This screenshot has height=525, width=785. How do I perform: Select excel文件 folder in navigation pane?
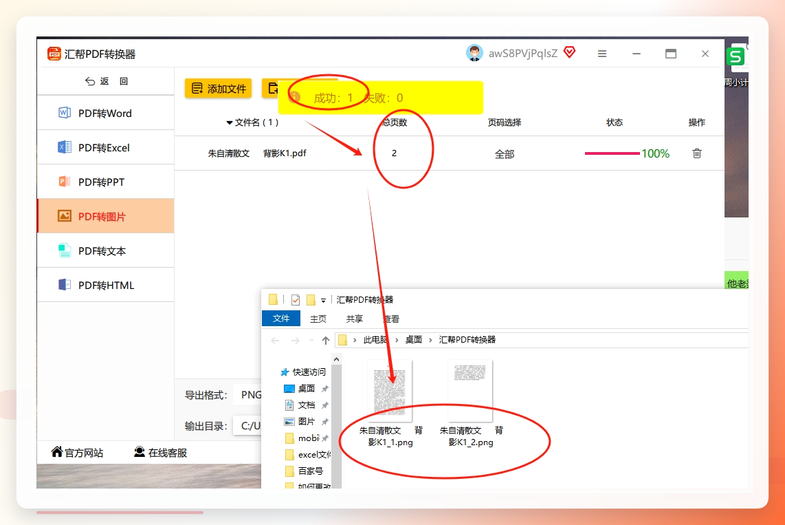(x=307, y=454)
